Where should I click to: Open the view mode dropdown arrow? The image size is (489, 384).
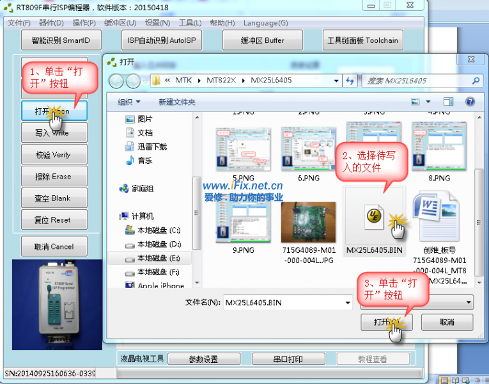click(428, 102)
